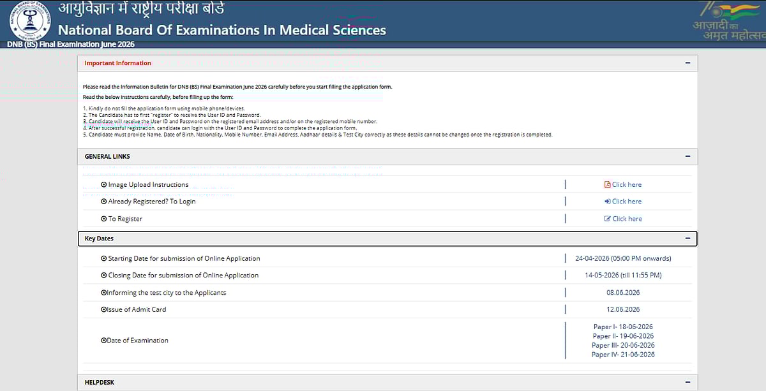Select the Important Information header title
Viewport: 766px width, 391px height.
tap(118, 63)
